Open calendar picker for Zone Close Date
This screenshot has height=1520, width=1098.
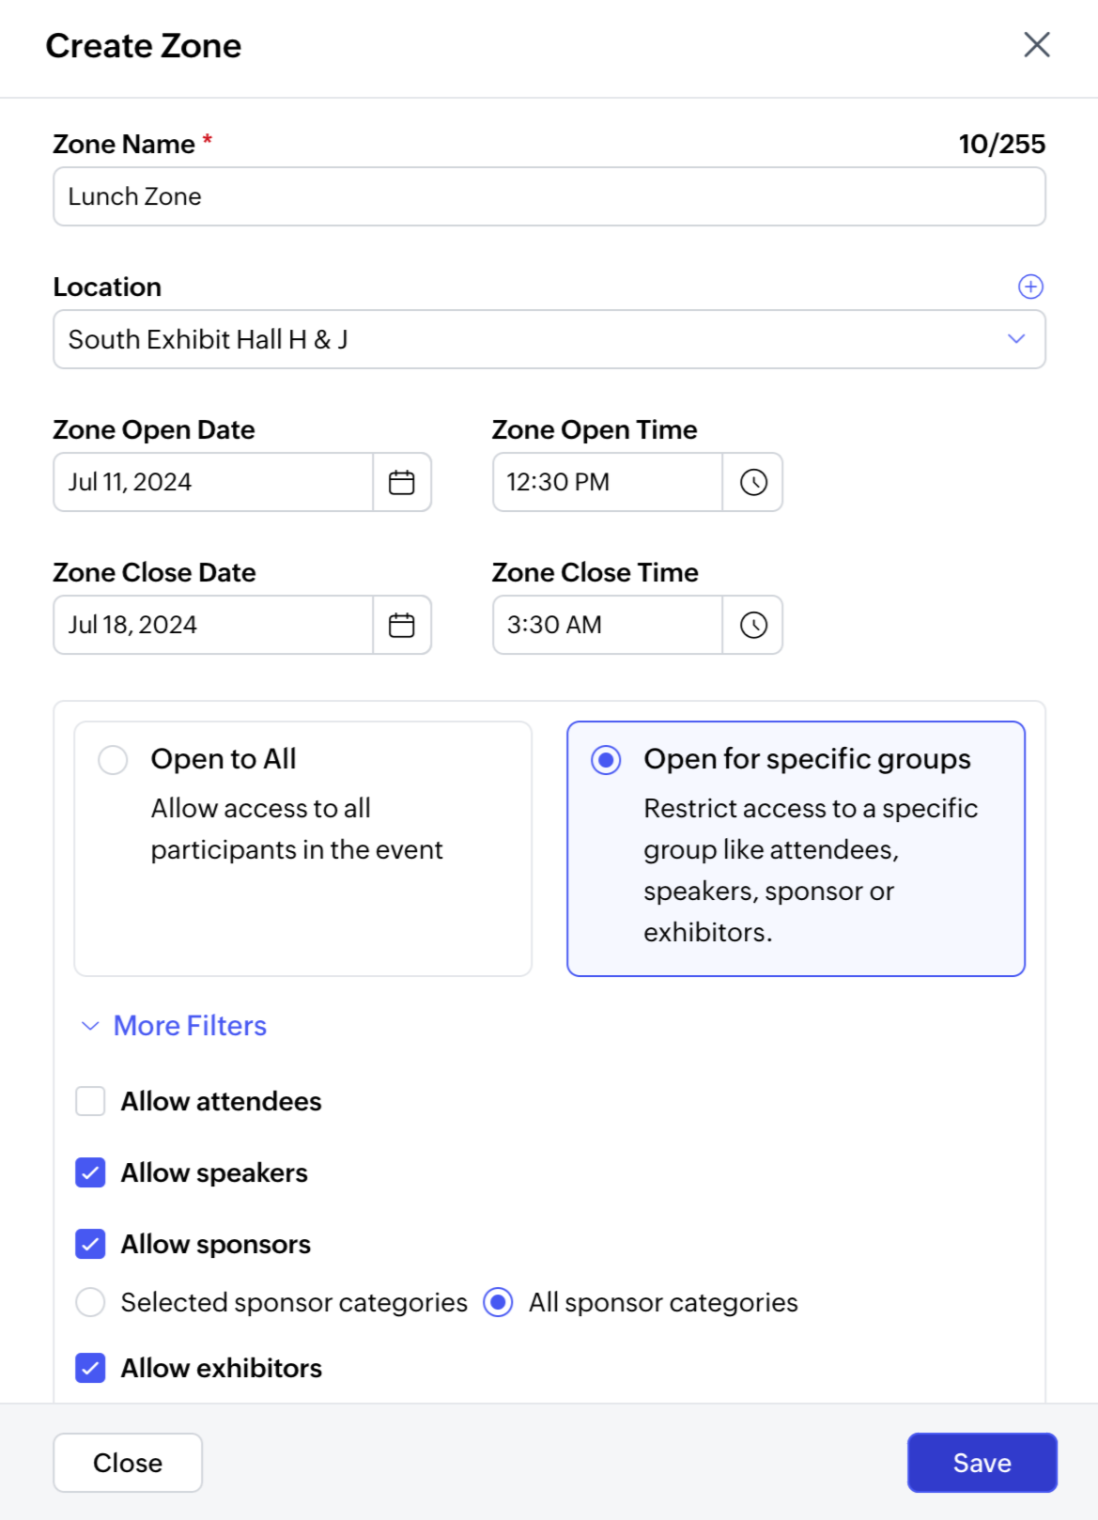tap(402, 625)
